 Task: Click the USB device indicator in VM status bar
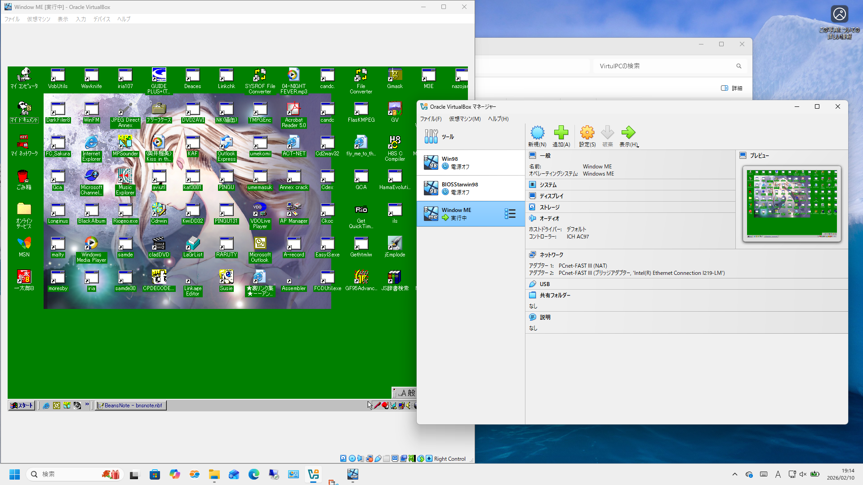378,459
